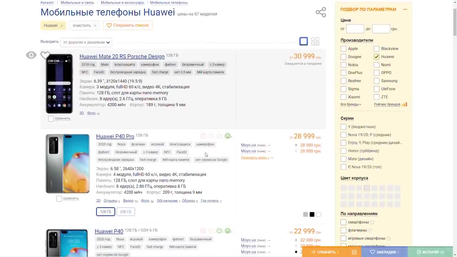The image size is (457, 257).
Task: Check the OPPO manufacturer checkbox
Action: pos(376,73)
